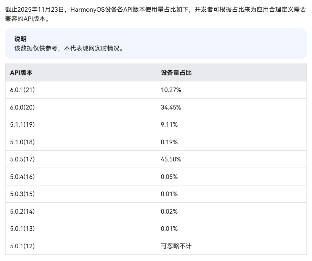Click the 可忽略不计 cell
Image resolution: width=312 pixels, height=261 pixels.
click(x=174, y=246)
